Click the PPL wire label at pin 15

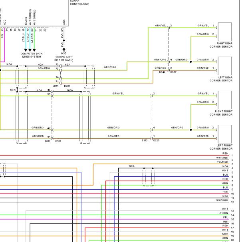[x=226, y=217]
